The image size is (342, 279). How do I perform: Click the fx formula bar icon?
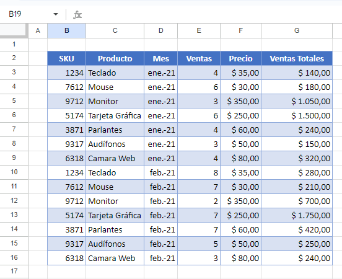tap(77, 15)
